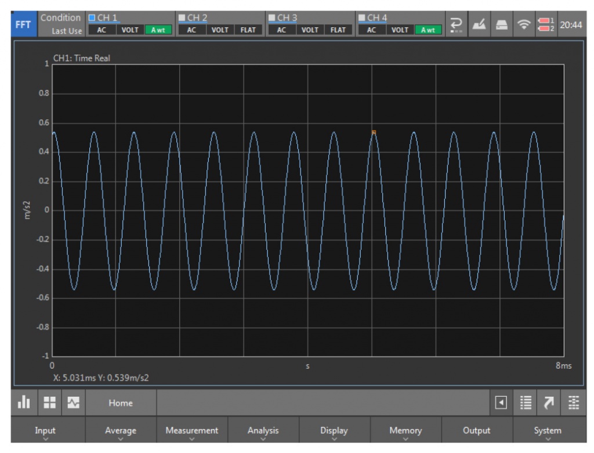Click the diagonal arrow icon
Viewport: 594px width, 453px height.
[x=549, y=402]
